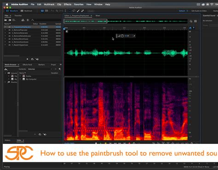Select the Time Selection tool
Screen dimensions: 218x170
pyautogui.click(x=65, y=11)
